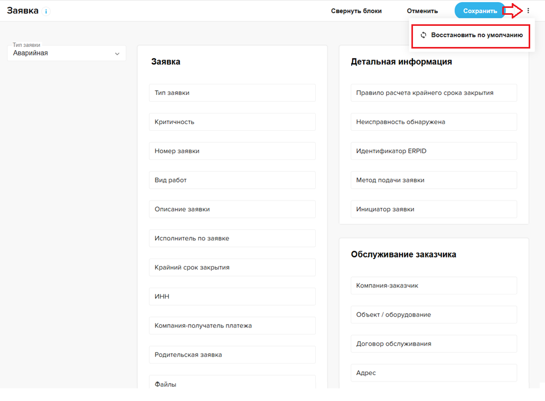Viewport: 545px width, 401px height.
Task: Open the three-dot more options menu
Action: coord(528,11)
